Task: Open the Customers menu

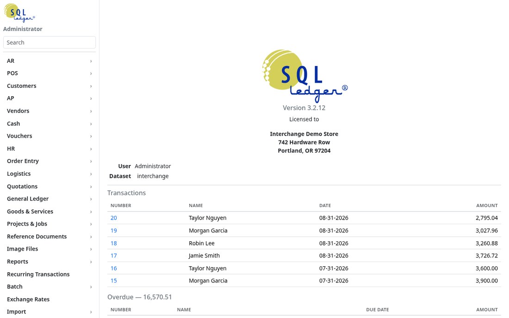Action: [50, 86]
